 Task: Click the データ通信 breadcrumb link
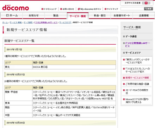click(x=28, y=23)
